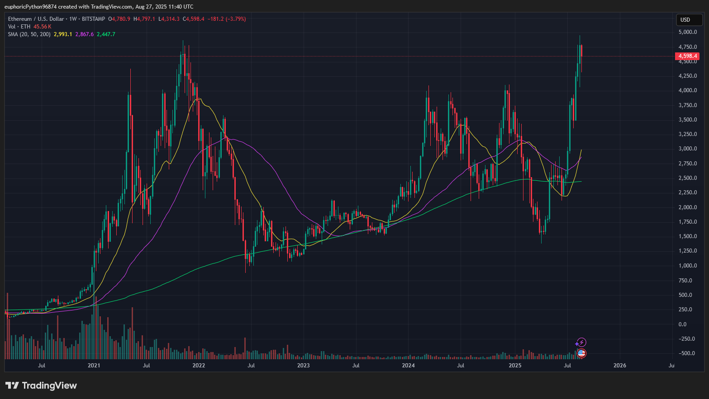Viewport: 709px width, 399px height.
Task: Click the US flag economic events icon
Action: point(581,354)
